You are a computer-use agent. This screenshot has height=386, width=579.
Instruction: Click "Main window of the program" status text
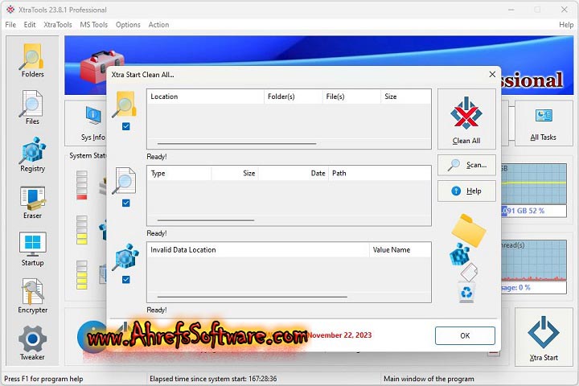click(x=429, y=379)
